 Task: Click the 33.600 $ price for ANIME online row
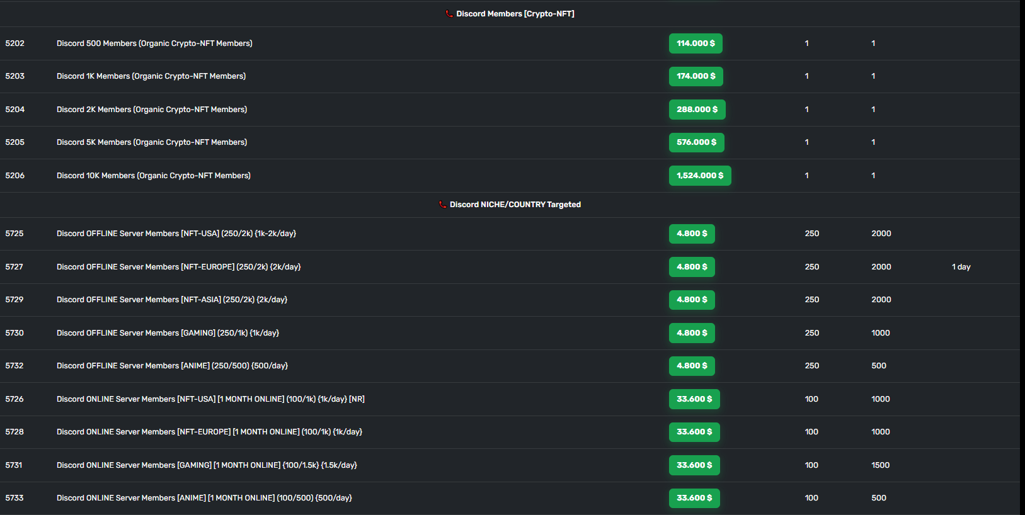[694, 498]
